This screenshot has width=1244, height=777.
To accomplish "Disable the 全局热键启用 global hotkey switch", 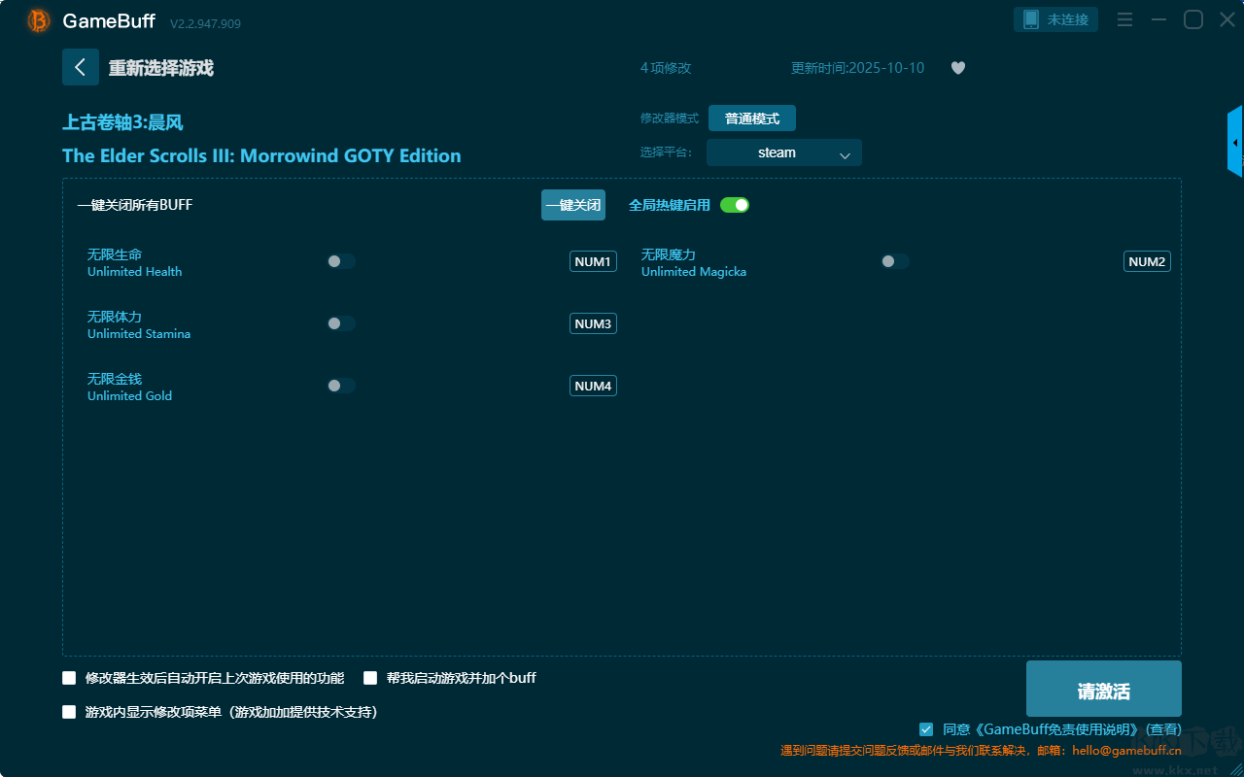I will [x=735, y=205].
